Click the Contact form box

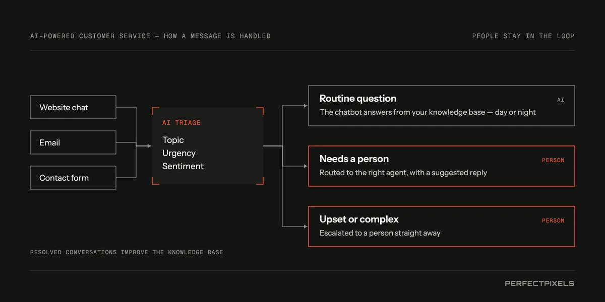(73, 178)
